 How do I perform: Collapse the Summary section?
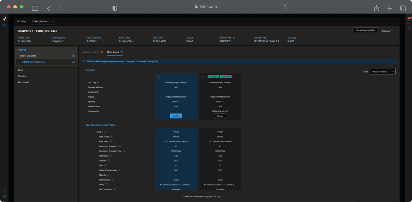[84, 70]
